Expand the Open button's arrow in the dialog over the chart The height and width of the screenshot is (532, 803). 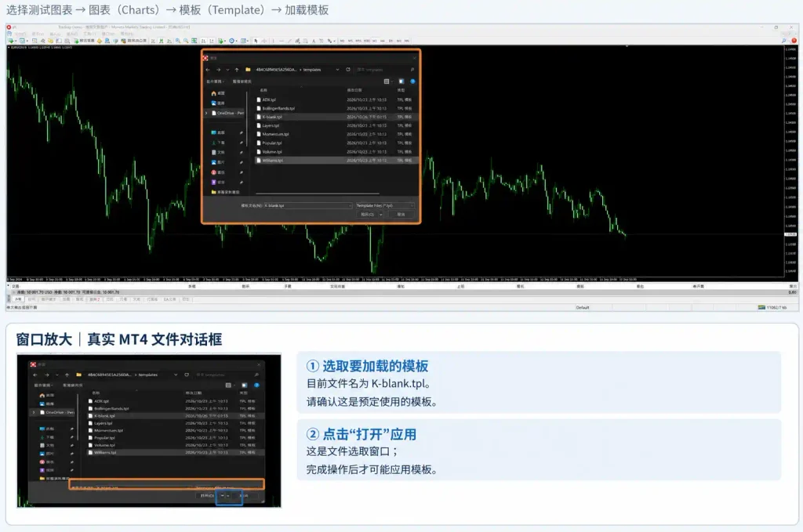381,215
